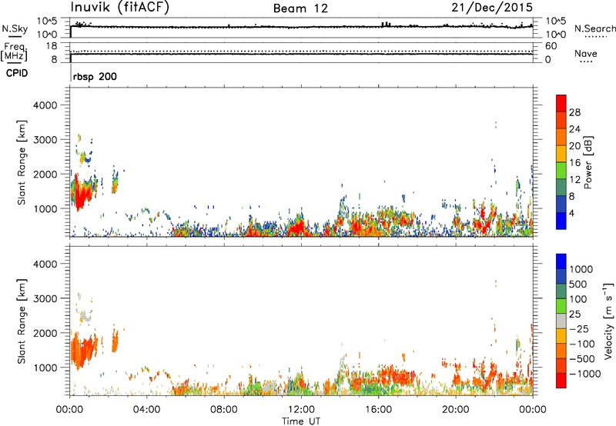
Task: Click the '3000' tick on velocity panel
Action: (45, 298)
